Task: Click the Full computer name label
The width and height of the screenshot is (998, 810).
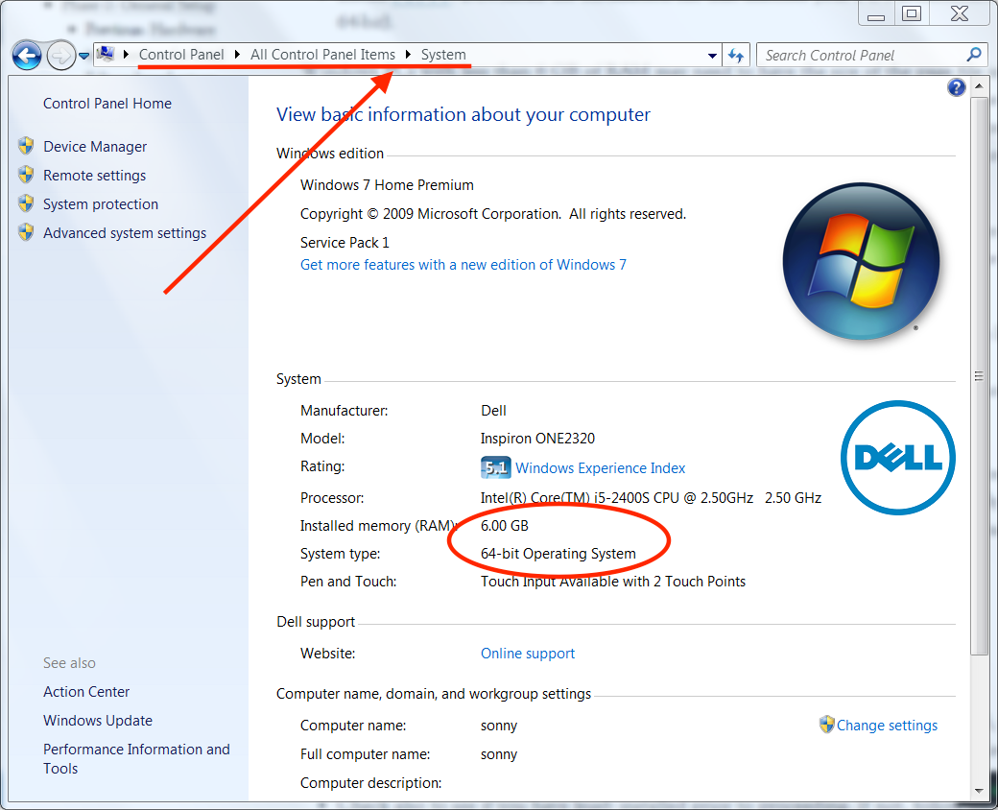Action: (366, 754)
